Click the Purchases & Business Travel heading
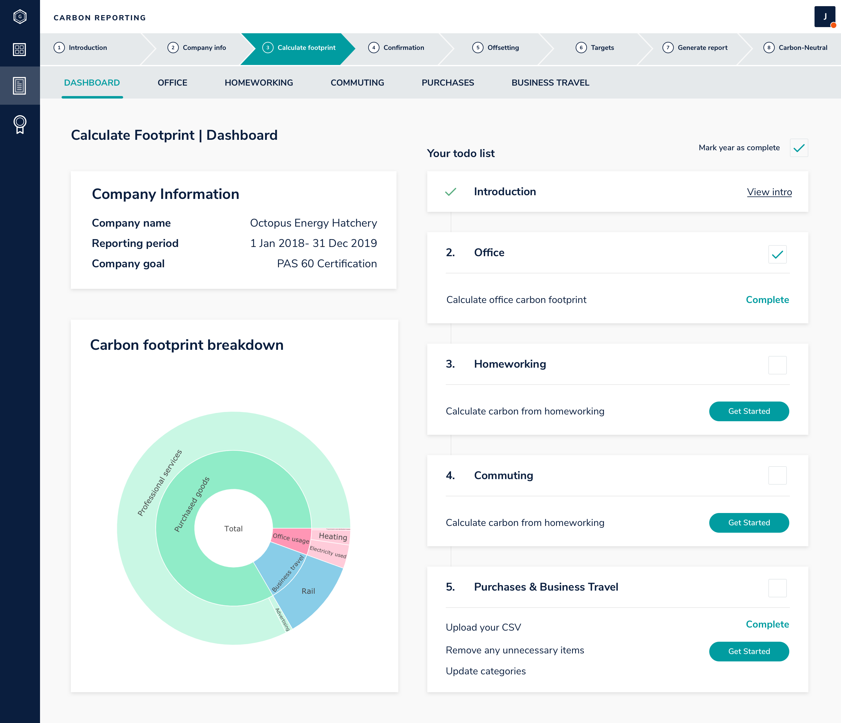 [x=546, y=587]
